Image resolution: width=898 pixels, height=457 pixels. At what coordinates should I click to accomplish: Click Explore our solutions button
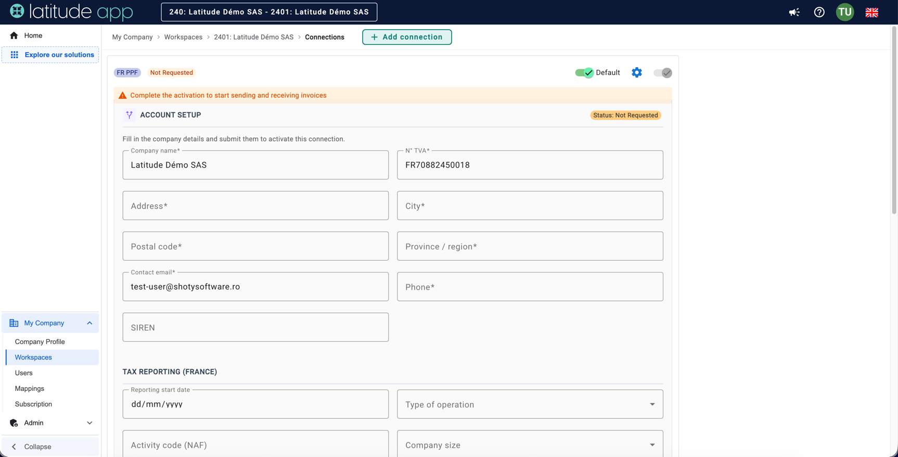pos(50,55)
